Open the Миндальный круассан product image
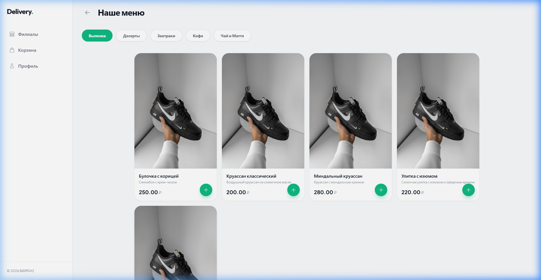 pyautogui.click(x=351, y=111)
